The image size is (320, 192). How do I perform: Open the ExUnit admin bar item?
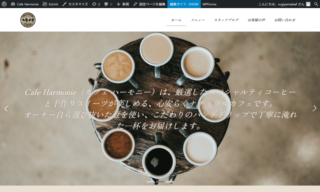pyautogui.click(x=51, y=4)
